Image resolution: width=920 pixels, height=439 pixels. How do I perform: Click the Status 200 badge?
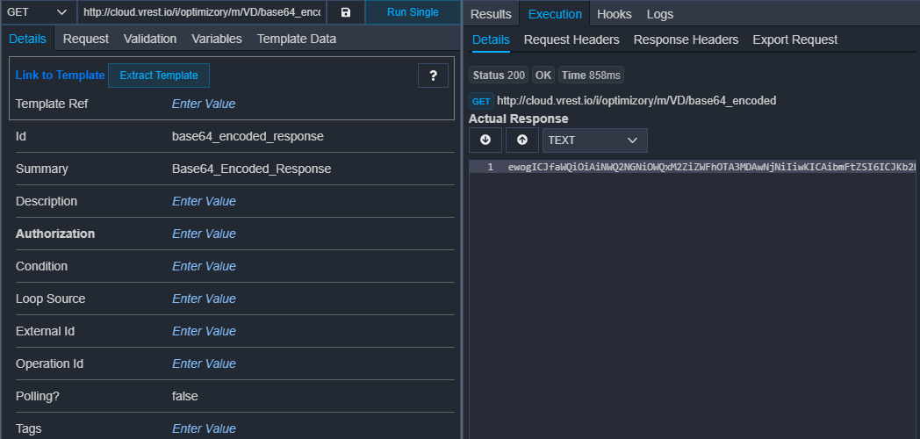499,76
